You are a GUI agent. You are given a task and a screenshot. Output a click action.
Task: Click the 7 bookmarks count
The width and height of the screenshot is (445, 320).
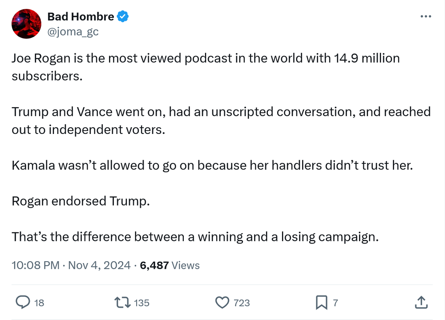click(x=335, y=303)
